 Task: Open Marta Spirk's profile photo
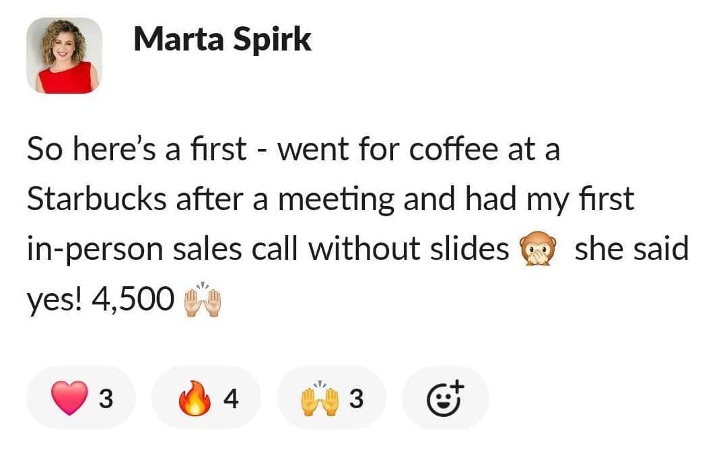click(x=64, y=55)
